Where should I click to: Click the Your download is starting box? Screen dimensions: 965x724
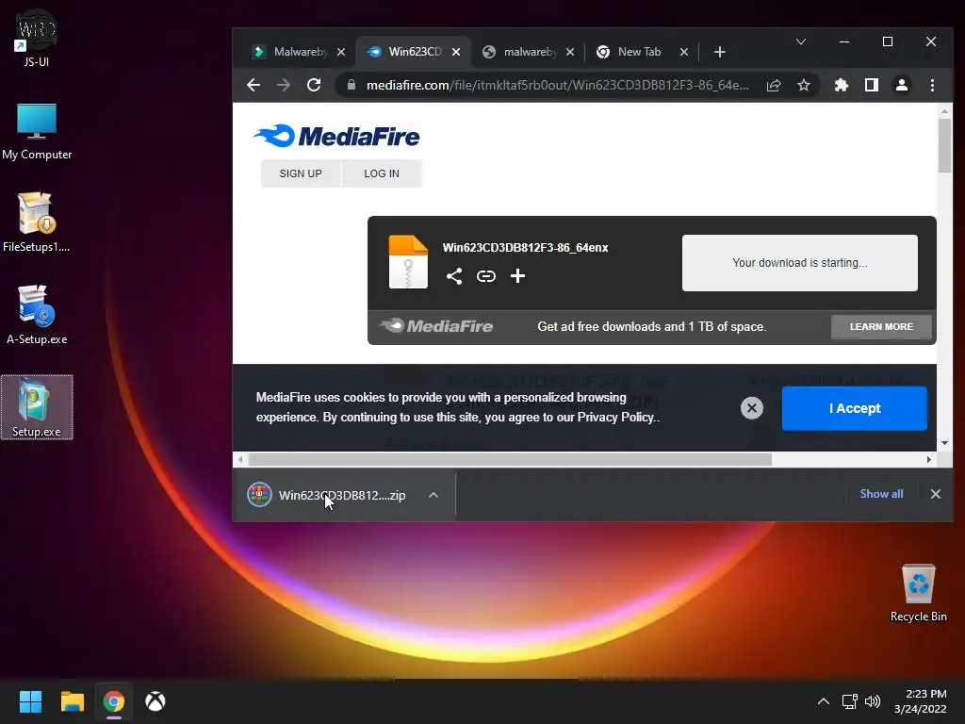[x=799, y=263]
